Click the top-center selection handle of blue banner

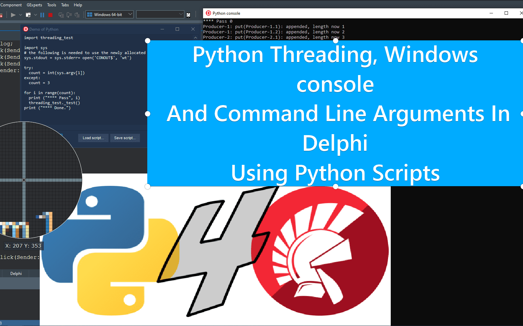(x=336, y=41)
